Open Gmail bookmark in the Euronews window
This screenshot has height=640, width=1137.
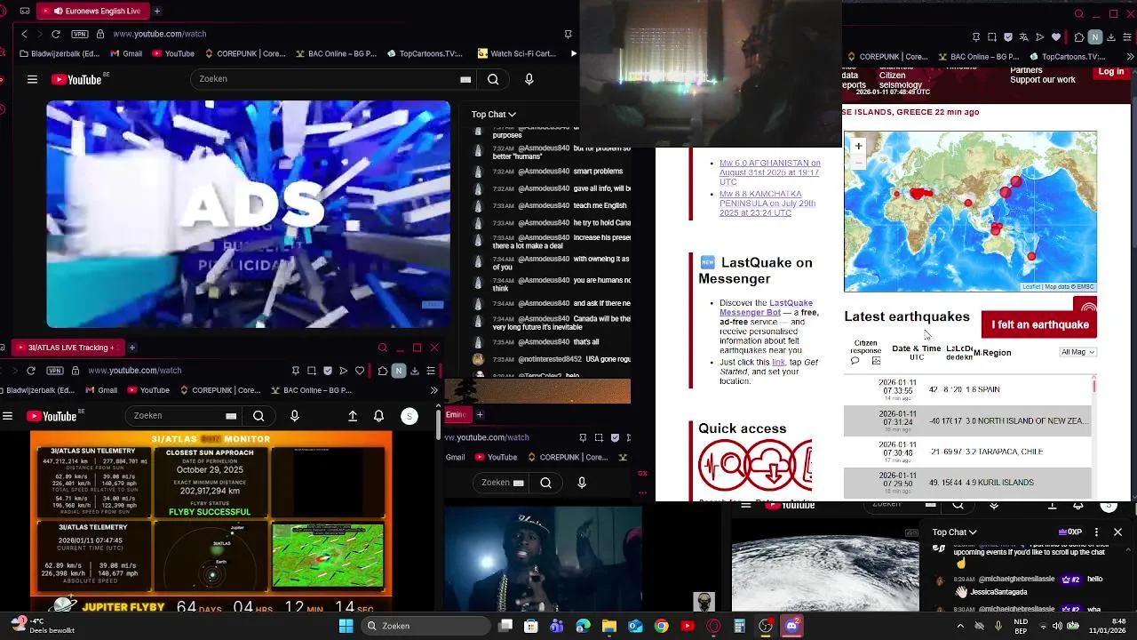pyautogui.click(x=125, y=53)
